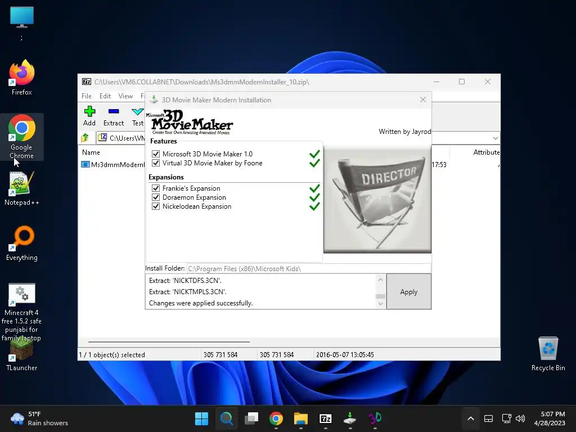576x432 pixels.
Task: Open taskbar Search magnifier
Action: 226,418
